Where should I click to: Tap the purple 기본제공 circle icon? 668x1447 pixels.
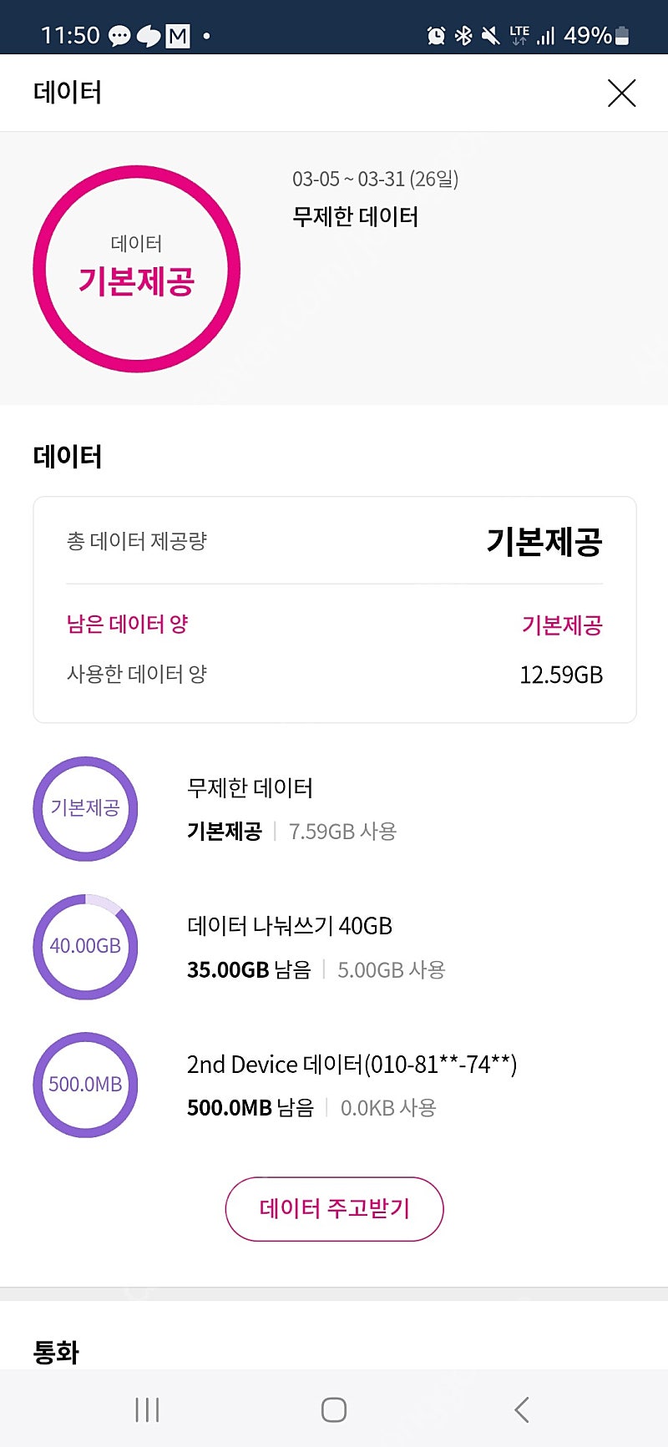coord(85,808)
